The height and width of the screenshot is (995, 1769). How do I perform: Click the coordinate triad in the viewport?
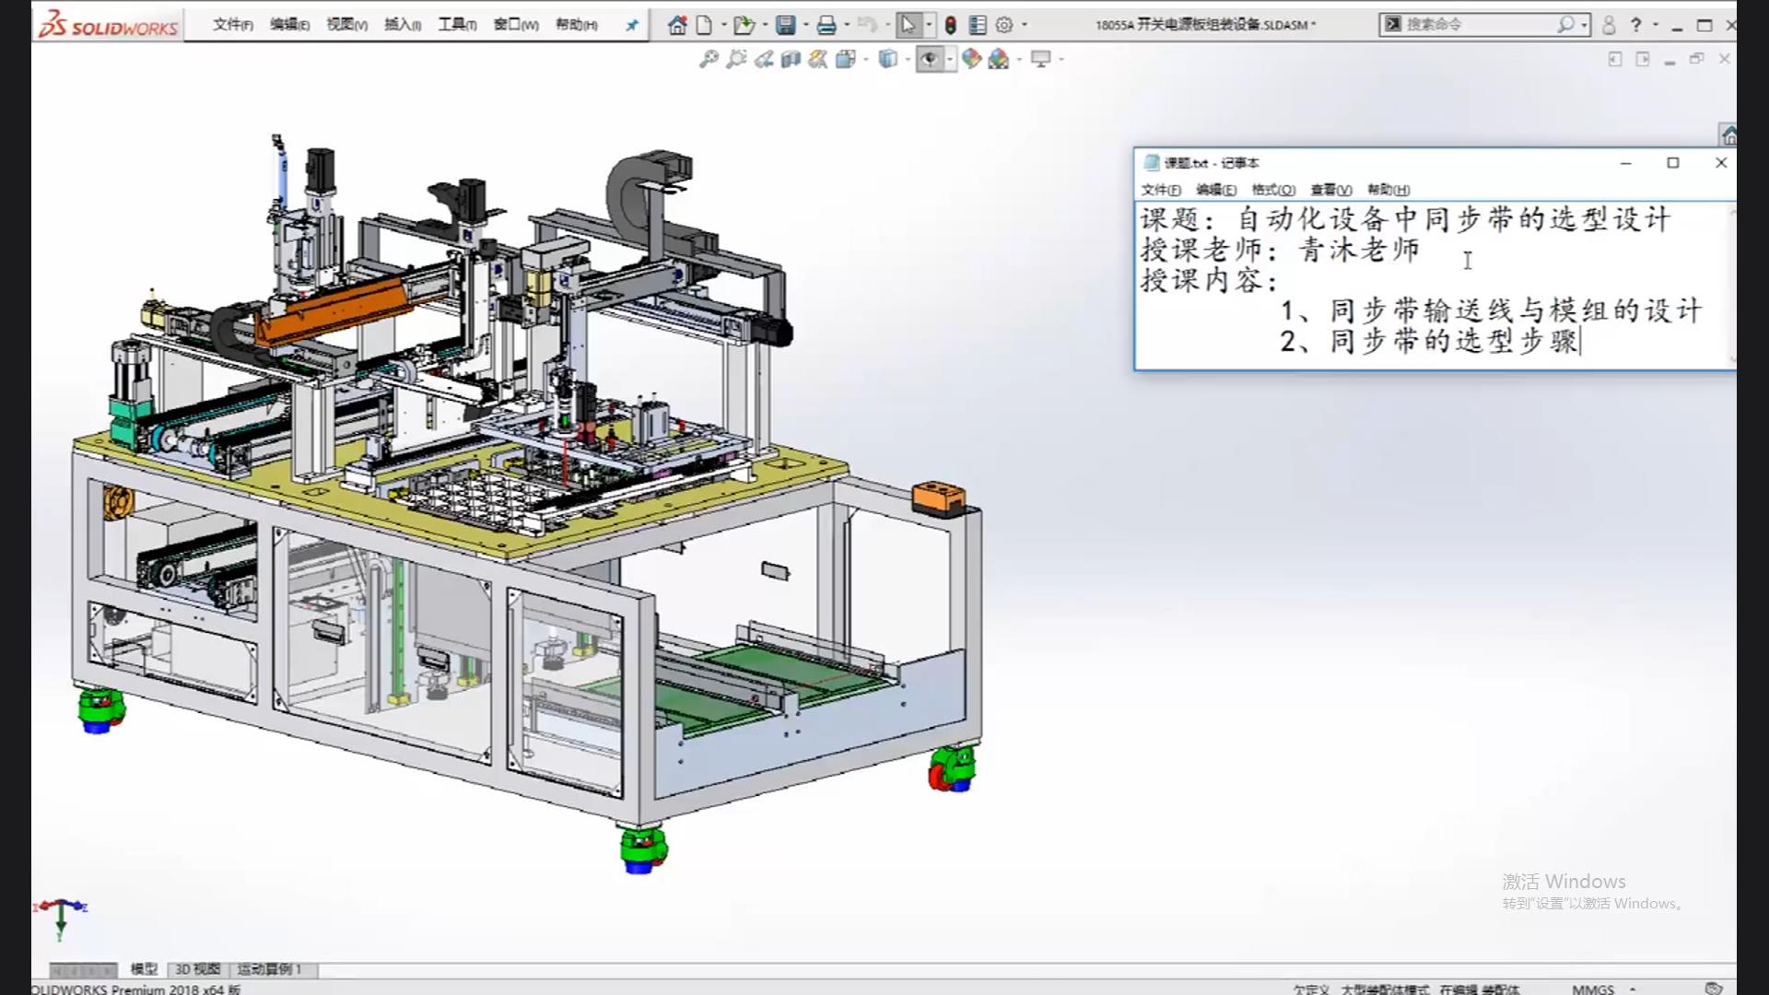pos(61,919)
